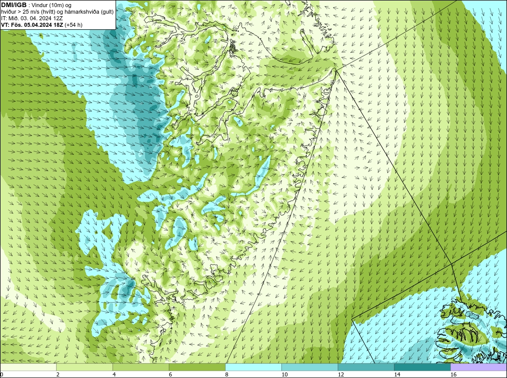Image resolution: width=507 pixels, height=378 pixels.
Task: Click the legend scale value "16"
Action: [453, 374]
